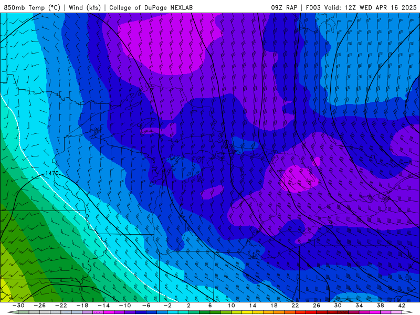Click the "22" color scale label

point(295,306)
